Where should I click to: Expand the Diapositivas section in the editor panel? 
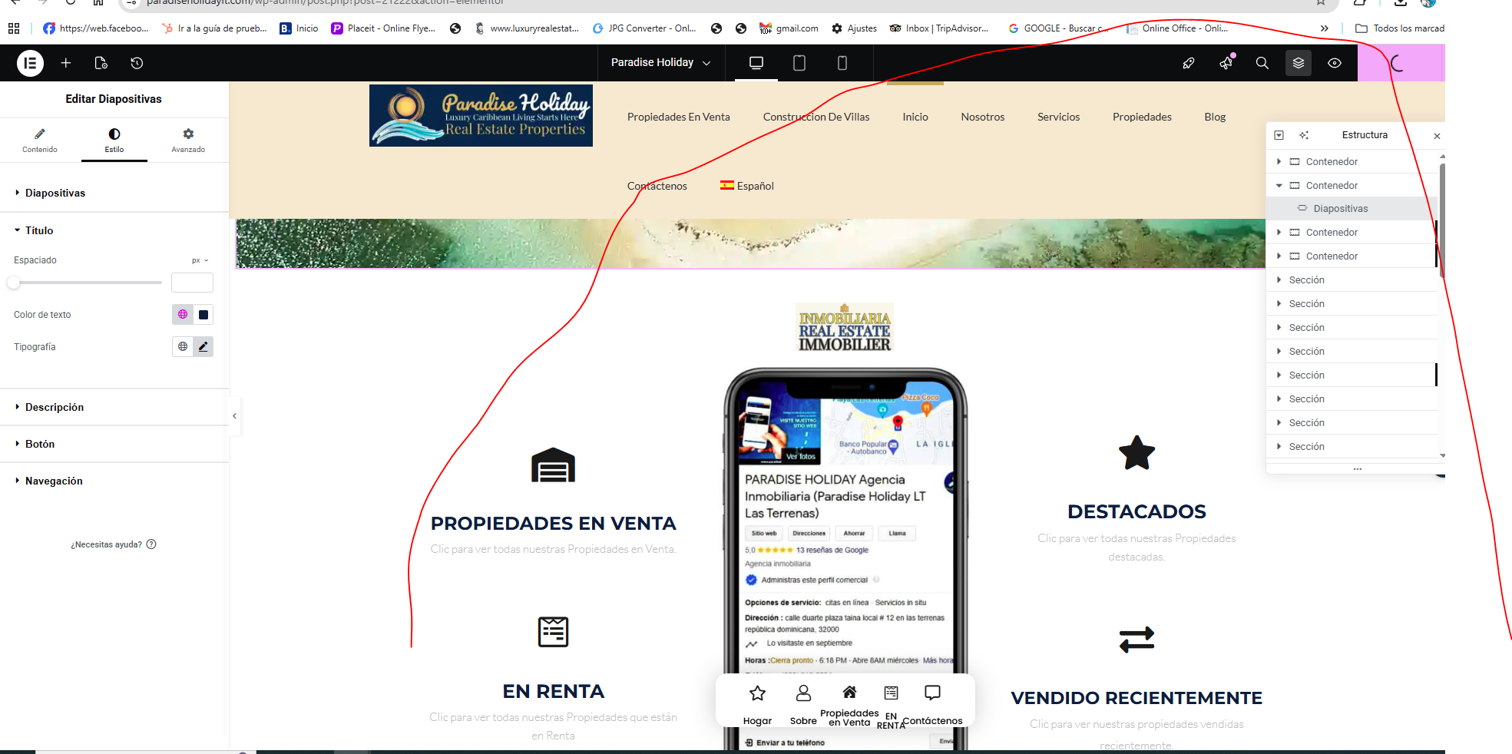click(114, 193)
